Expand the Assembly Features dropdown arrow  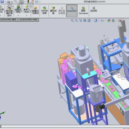(18, 15)
